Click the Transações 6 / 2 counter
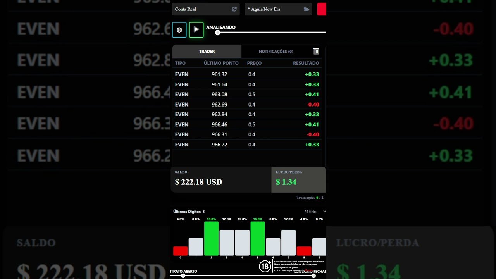The width and height of the screenshot is (496, 279). pos(310,197)
